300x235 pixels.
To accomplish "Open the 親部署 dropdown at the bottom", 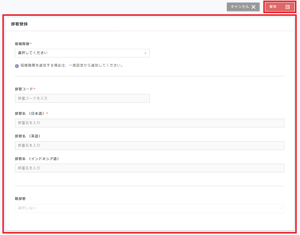I will (x=149, y=208).
